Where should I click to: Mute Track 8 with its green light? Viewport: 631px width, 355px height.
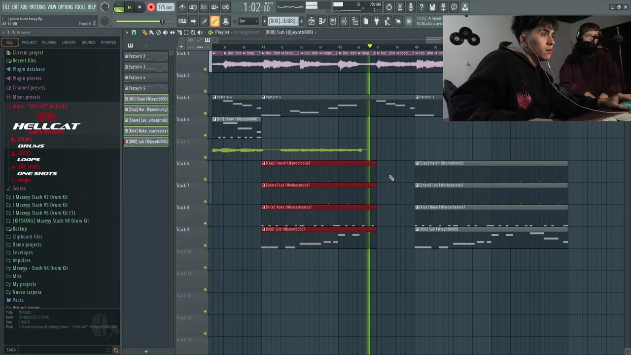click(x=205, y=223)
